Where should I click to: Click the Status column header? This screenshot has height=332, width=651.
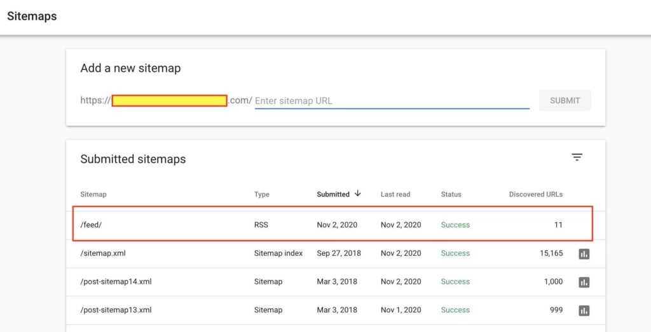pyautogui.click(x=451, y=194)
